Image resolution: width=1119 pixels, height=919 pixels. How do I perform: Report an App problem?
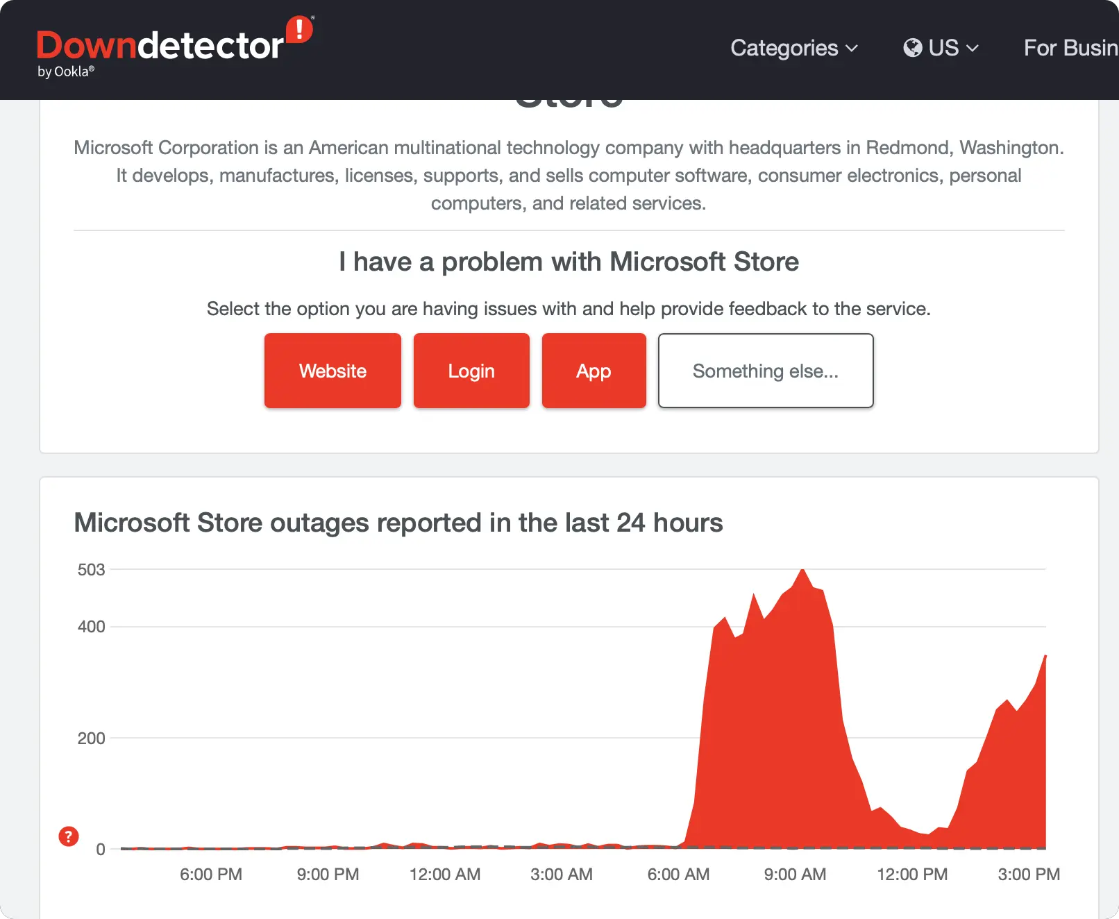coord(594,371)
